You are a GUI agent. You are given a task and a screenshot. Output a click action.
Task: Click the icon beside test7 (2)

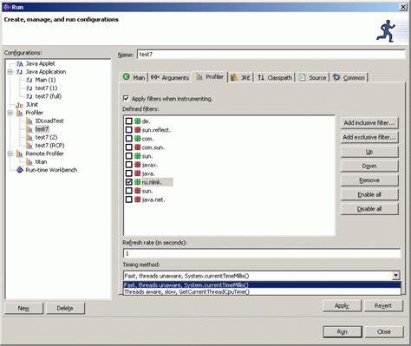pos(29,138)
